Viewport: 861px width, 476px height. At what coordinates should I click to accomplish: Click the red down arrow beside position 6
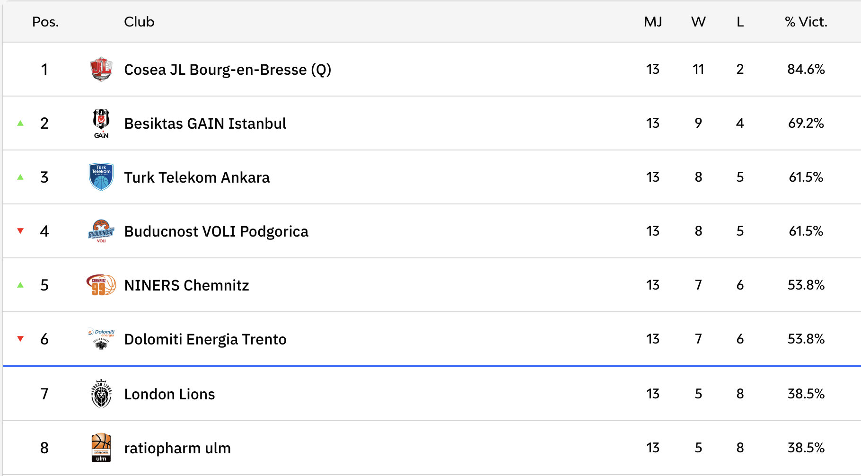click(20, 339)
